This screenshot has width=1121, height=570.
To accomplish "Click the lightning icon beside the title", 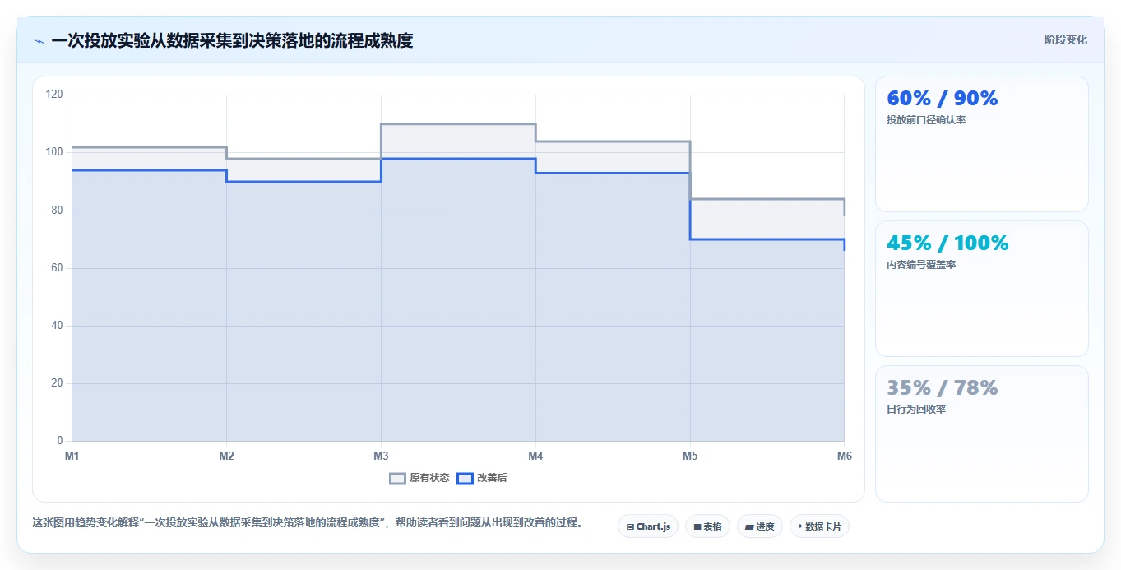I will 39,41.
